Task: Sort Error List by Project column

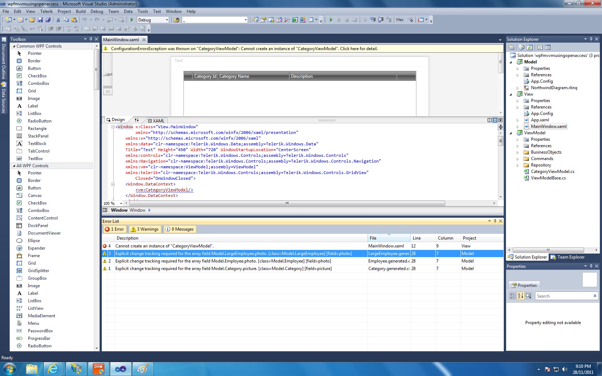Action: pyautogui.click(x=482, y=238)
